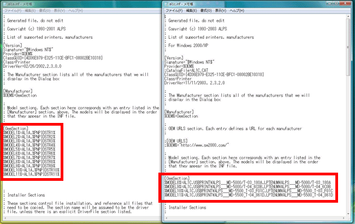
Task: Open ヘルプ(H) menu in al1a.inf window
Action: point(75,10)
